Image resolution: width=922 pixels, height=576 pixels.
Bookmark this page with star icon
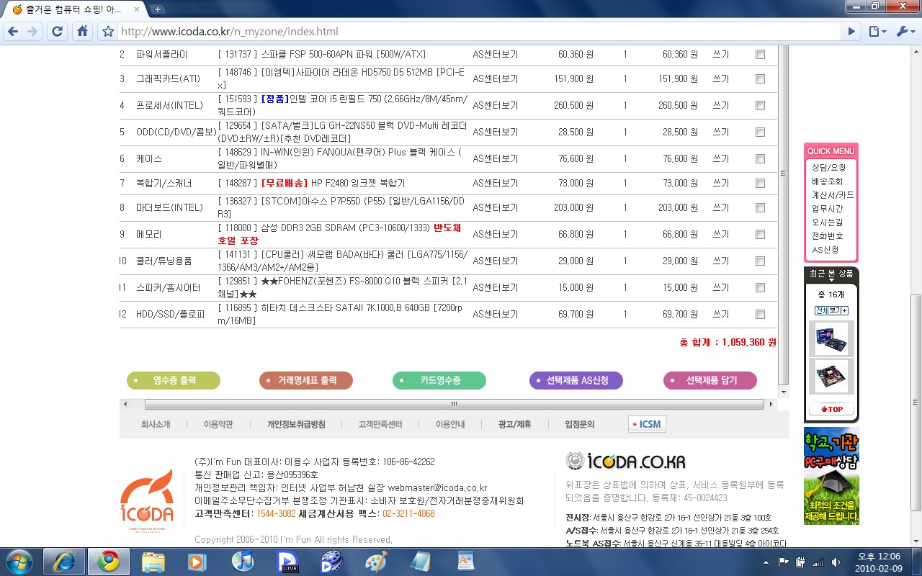pos(108,32)
